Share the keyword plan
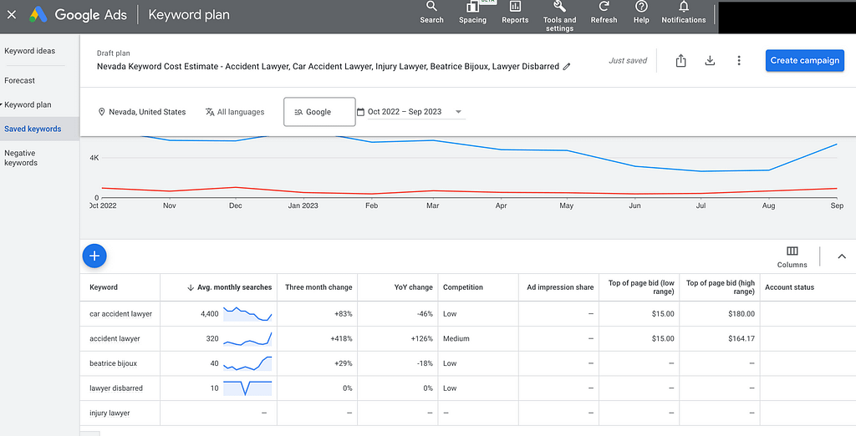Screen dimensions: 856x436 (x=680, y=61)
